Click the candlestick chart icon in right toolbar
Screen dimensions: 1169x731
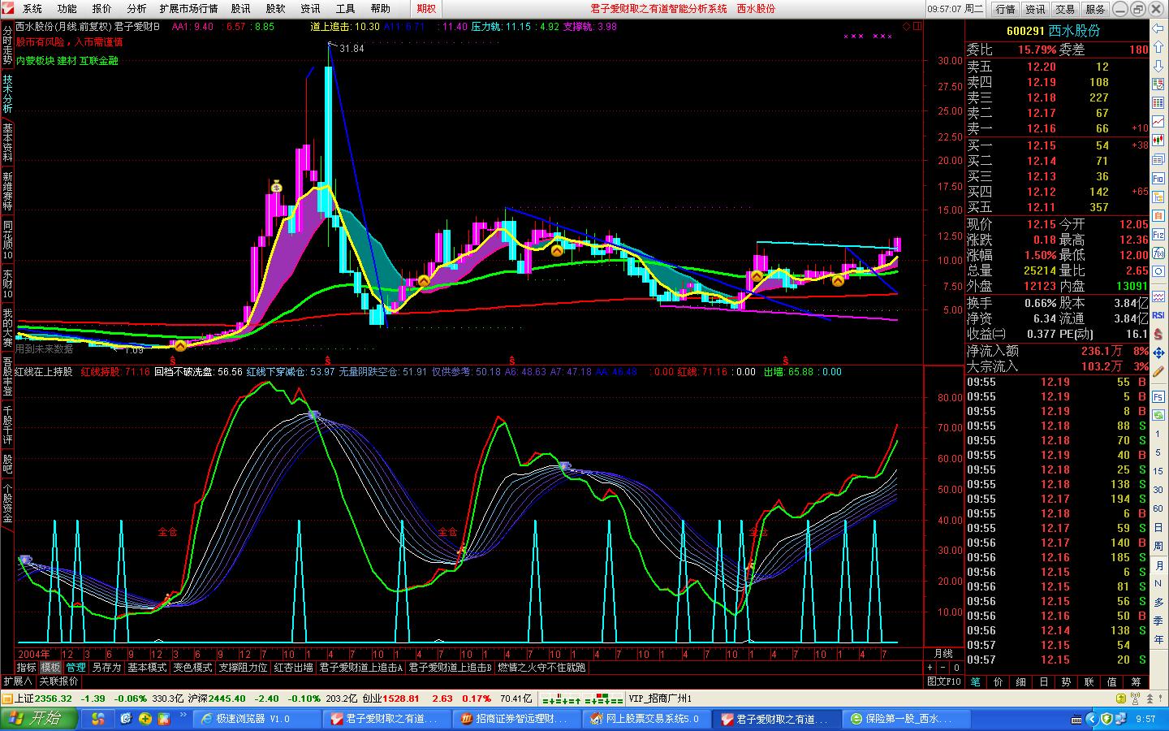[x=1158, y=140]
